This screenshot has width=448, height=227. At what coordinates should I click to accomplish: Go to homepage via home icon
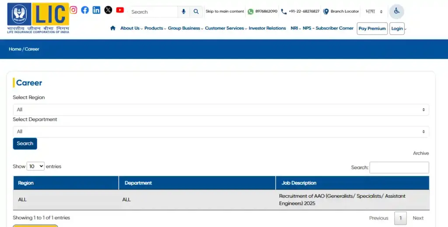pos(113,28)
